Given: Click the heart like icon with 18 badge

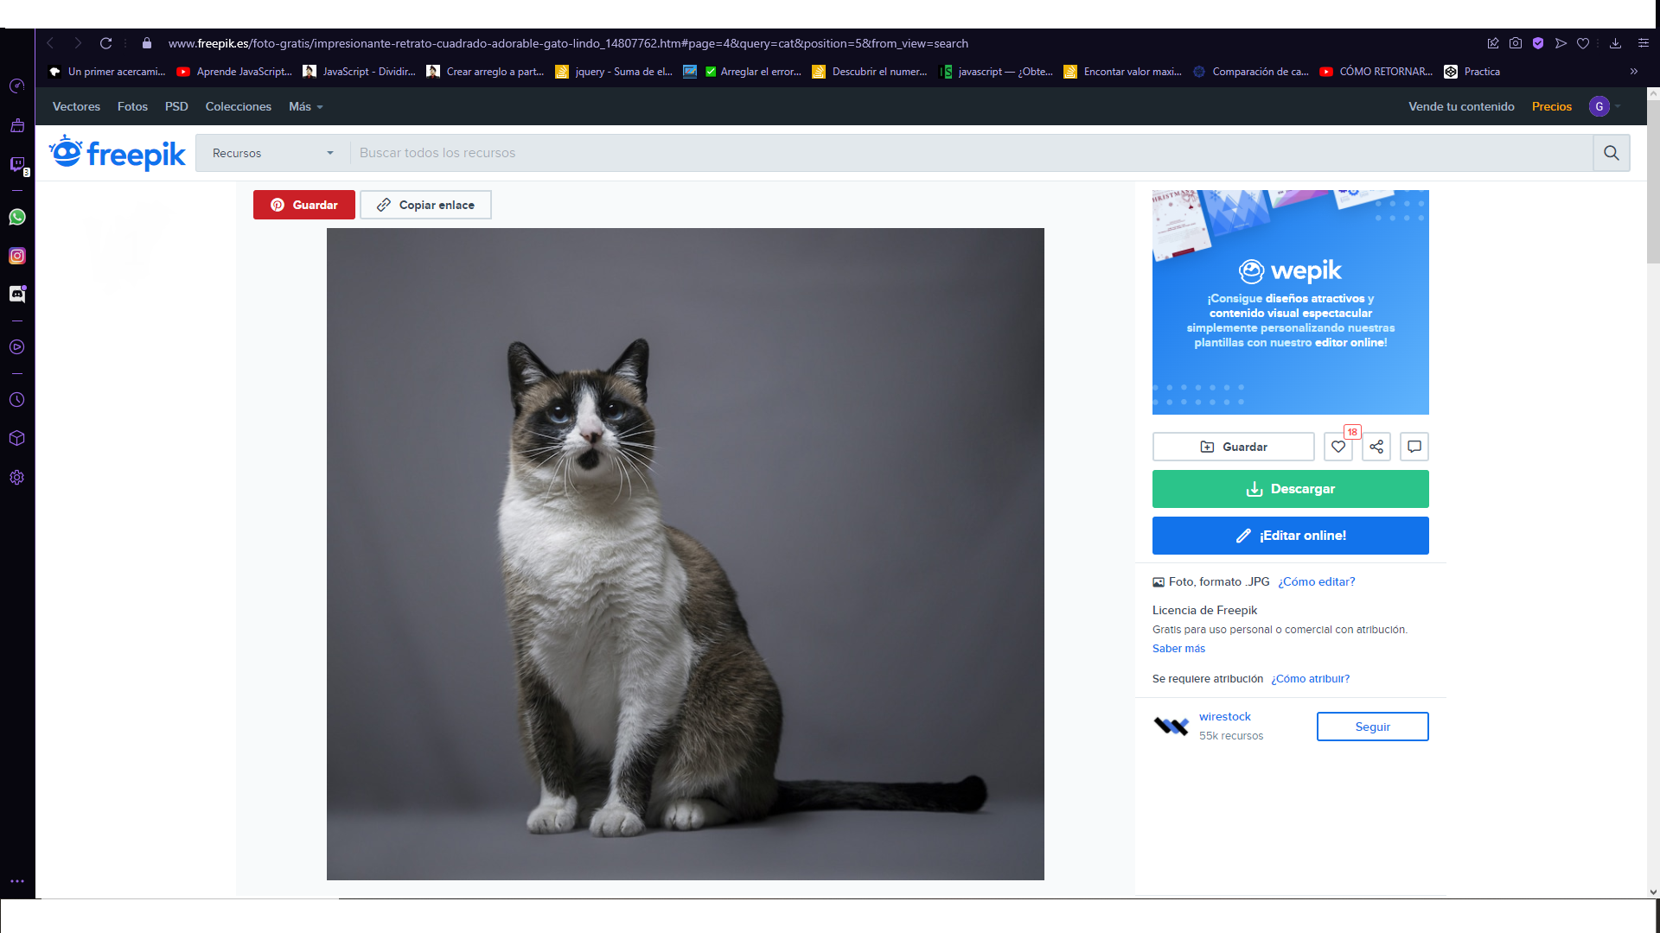Looking at the screenshot, I should click(x=1338, y=447).
